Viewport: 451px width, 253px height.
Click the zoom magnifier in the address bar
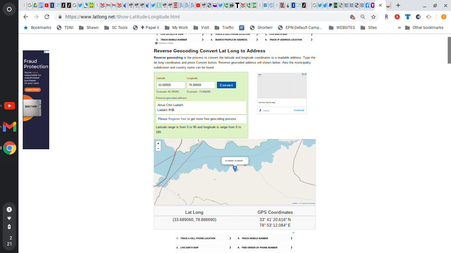[x=363, y=17]
